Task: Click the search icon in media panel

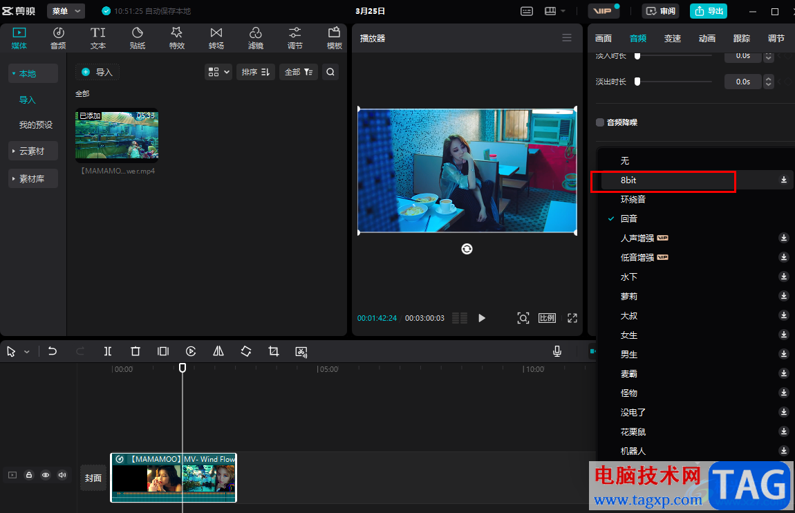Action: coord(330,72)
